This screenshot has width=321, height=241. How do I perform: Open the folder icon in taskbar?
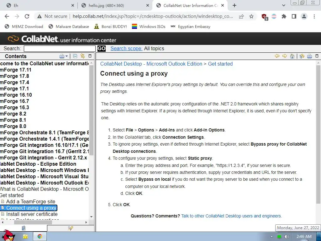tap(25, 237)
